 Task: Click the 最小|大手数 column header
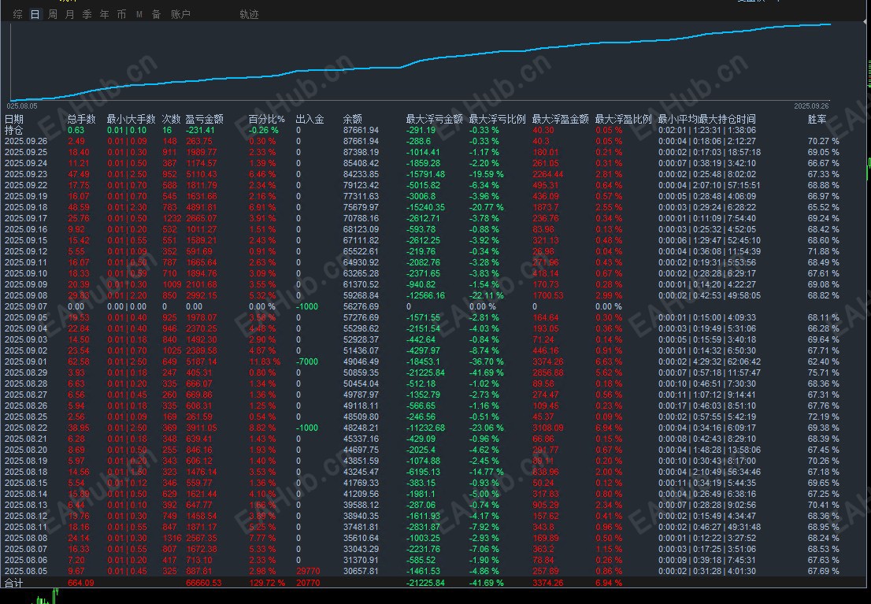pyautogui.click(x=131, y=119)
